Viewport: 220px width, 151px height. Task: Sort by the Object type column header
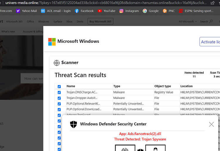(x=163, y=86)
